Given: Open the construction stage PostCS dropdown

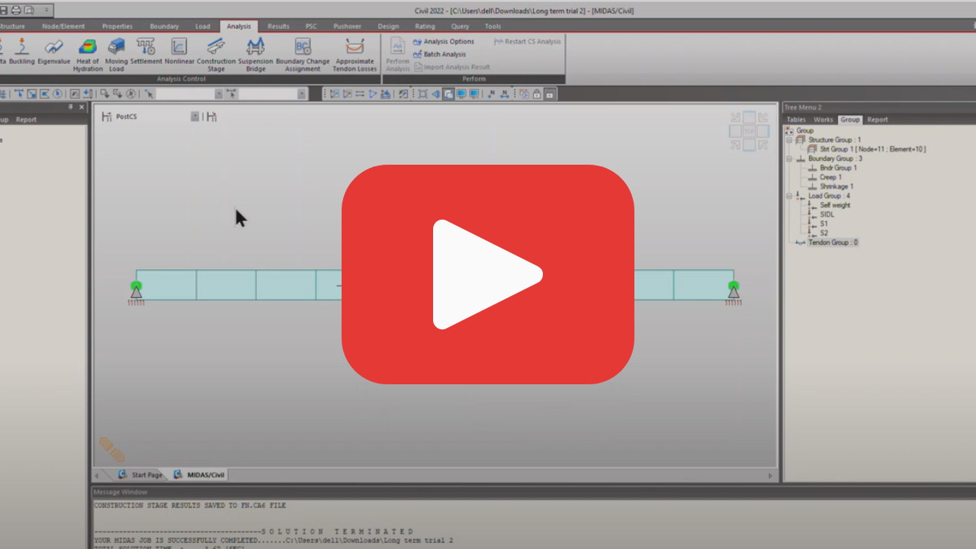Looking at the screenshot, I should click(x=194, y=117).
